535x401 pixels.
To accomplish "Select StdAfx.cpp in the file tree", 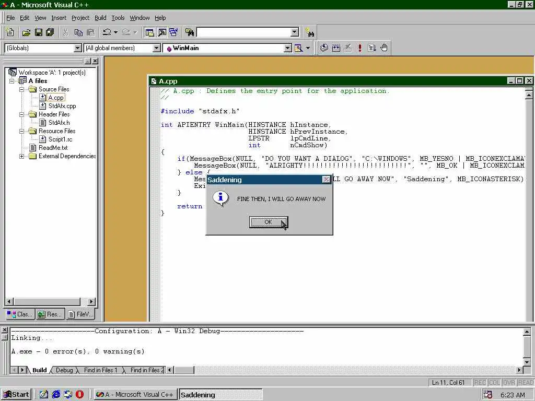I will pyautogui.click(x=62, y=106).
